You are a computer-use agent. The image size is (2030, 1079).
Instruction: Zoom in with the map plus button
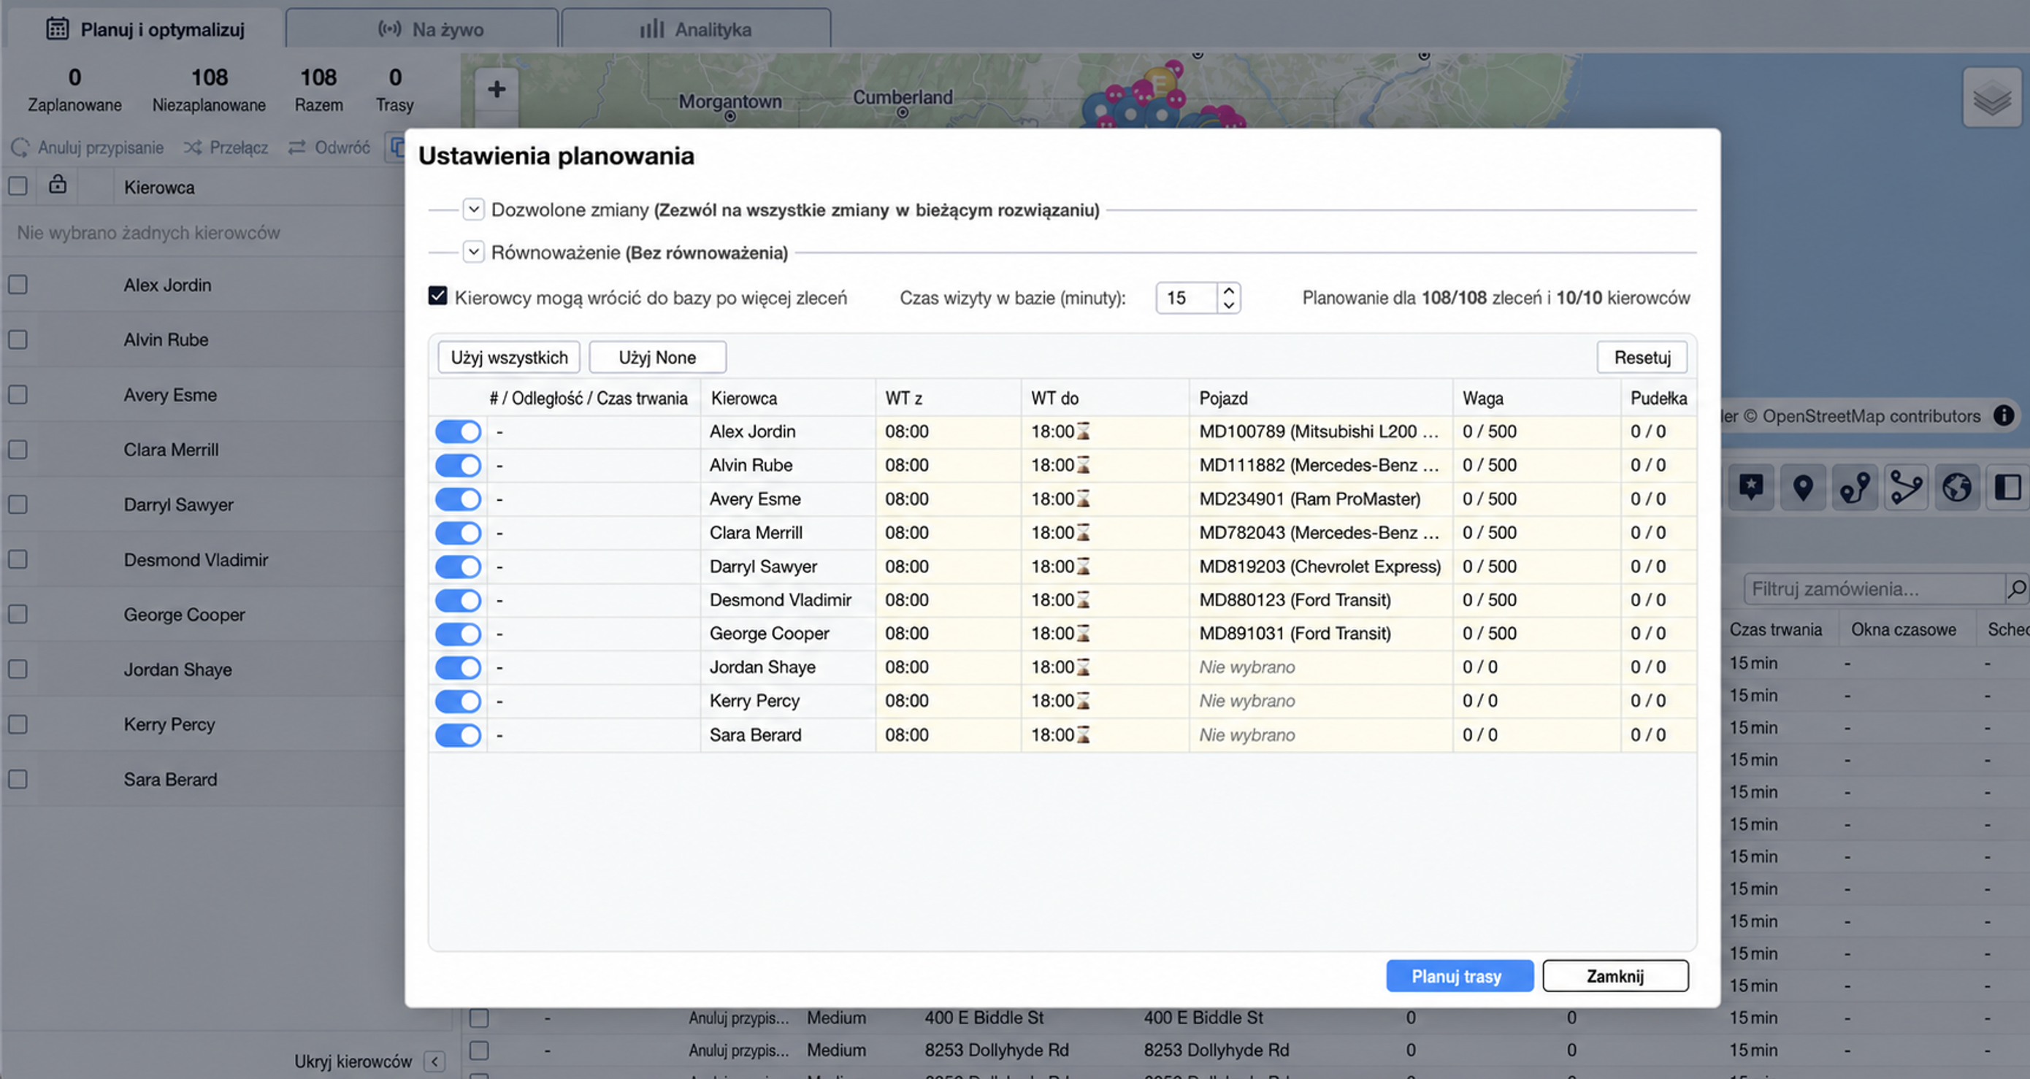coord(497,89)
